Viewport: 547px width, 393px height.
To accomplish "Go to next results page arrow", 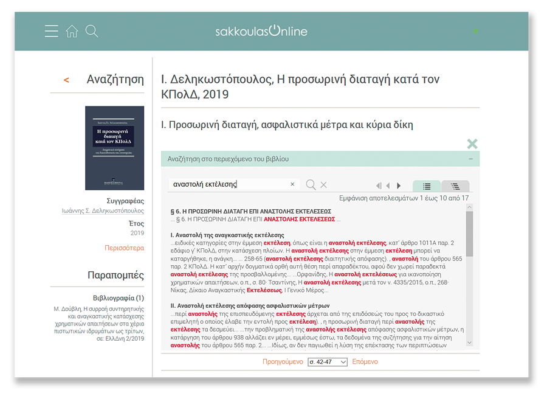I will point(399,186).
